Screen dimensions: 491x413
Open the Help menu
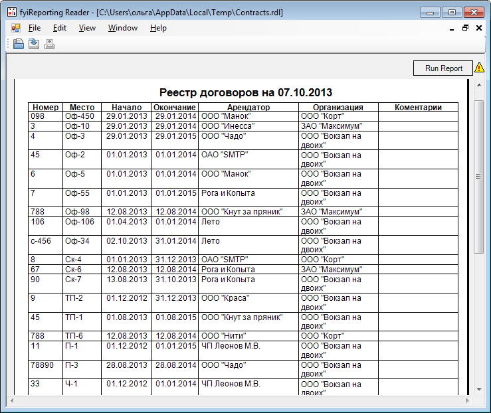(158, 28)
